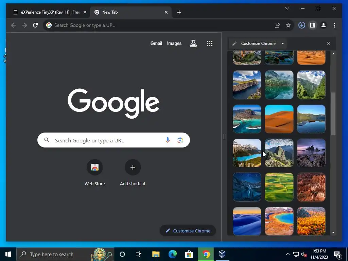Image resolution: width=348 pixels, height=261 pixels.
Task: Choose the Machu Picchu wallpaper
Action: [279, 153]
